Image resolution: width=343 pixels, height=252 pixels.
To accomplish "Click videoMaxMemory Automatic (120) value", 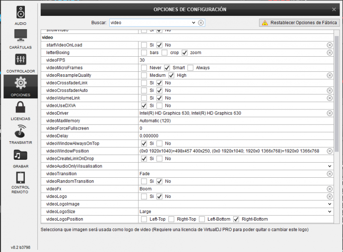I will tap(155, 121).
